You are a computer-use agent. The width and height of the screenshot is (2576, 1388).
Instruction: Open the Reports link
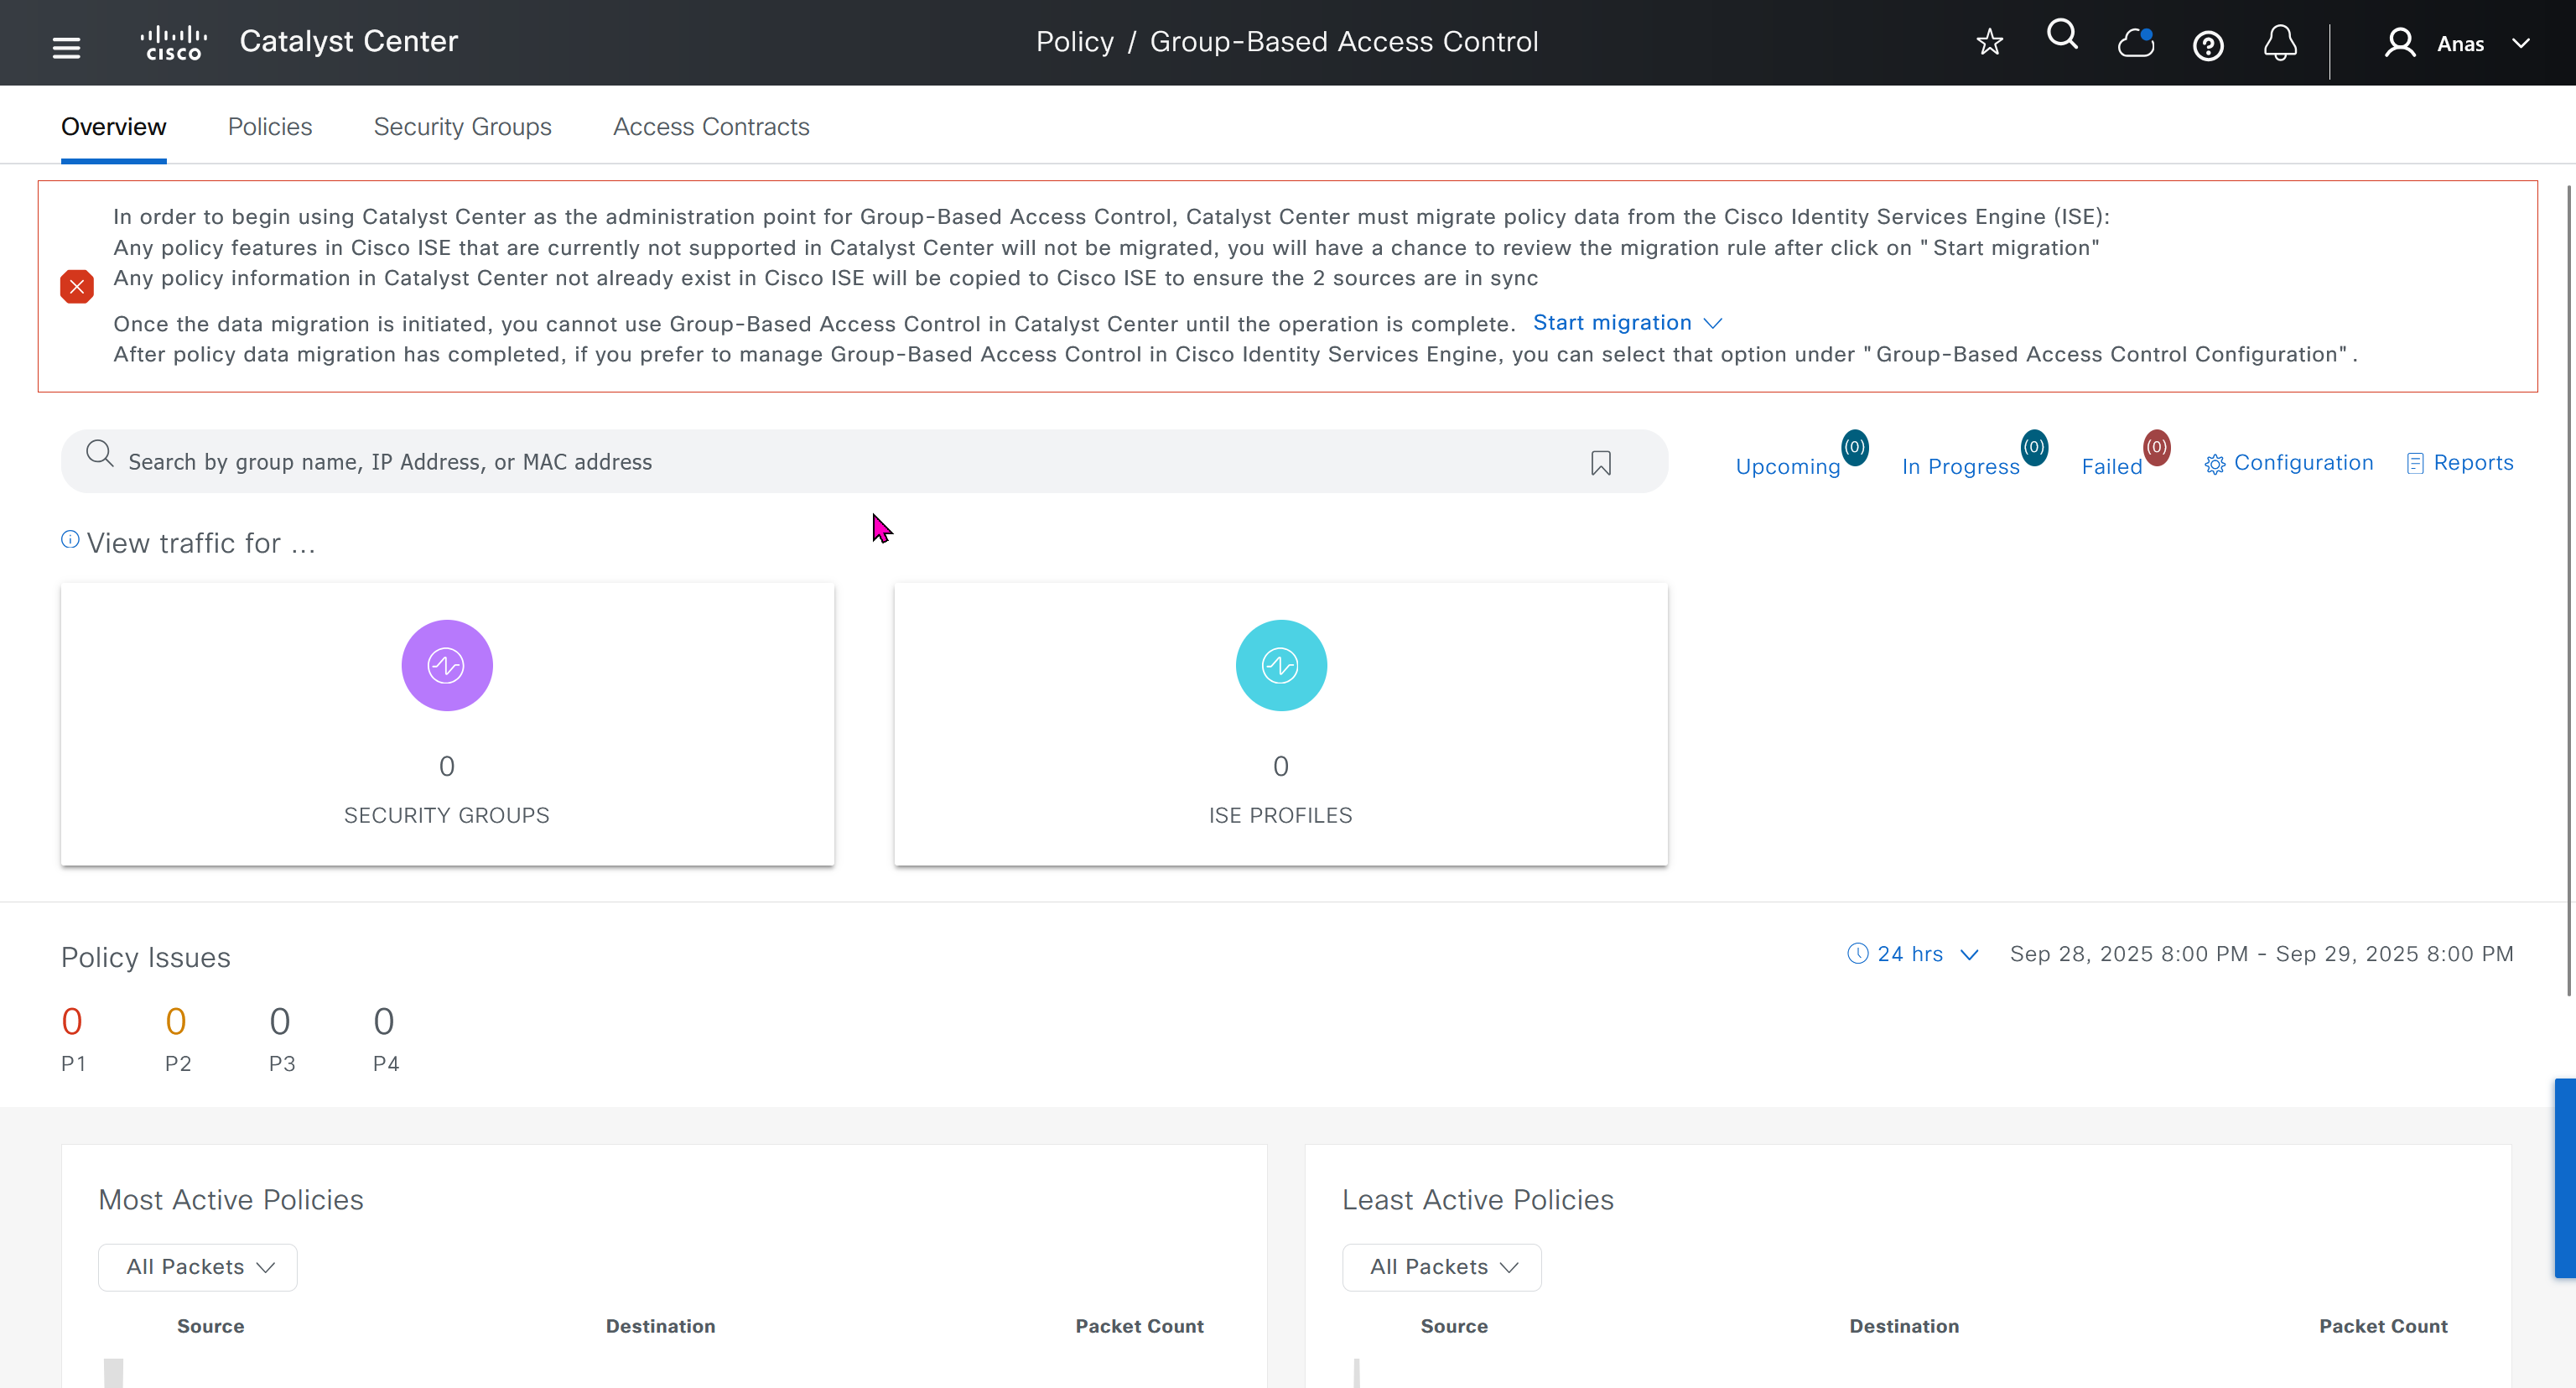(2459, 463)
